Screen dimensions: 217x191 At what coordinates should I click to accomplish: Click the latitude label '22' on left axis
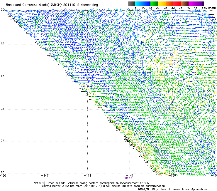point(2,141)
